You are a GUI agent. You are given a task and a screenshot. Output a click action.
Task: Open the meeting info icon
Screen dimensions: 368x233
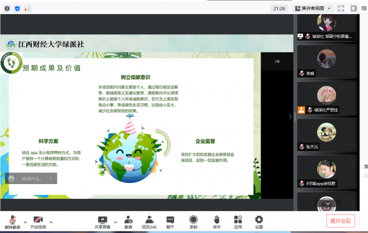(x=7, y=9)
